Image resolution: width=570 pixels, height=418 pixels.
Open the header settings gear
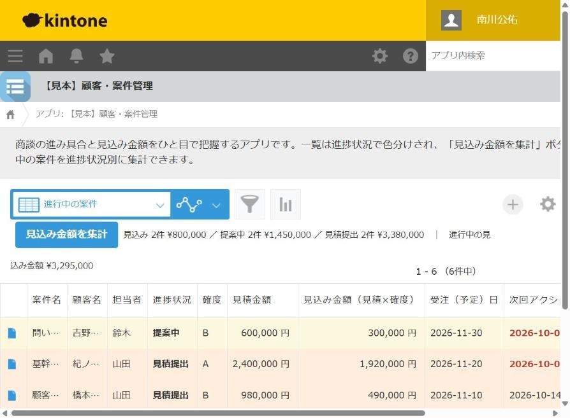[380, 56]
